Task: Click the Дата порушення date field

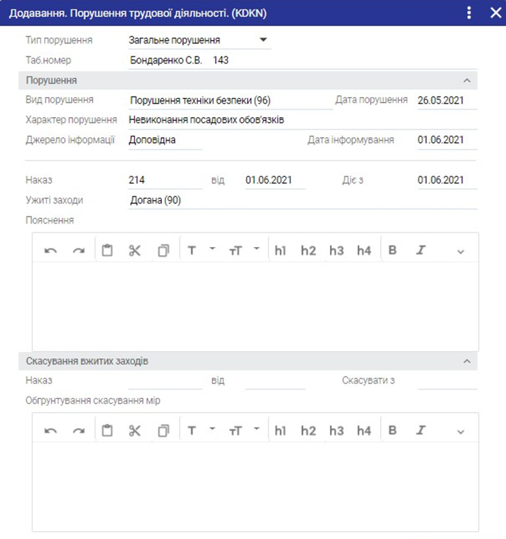Action: [446, 100]
